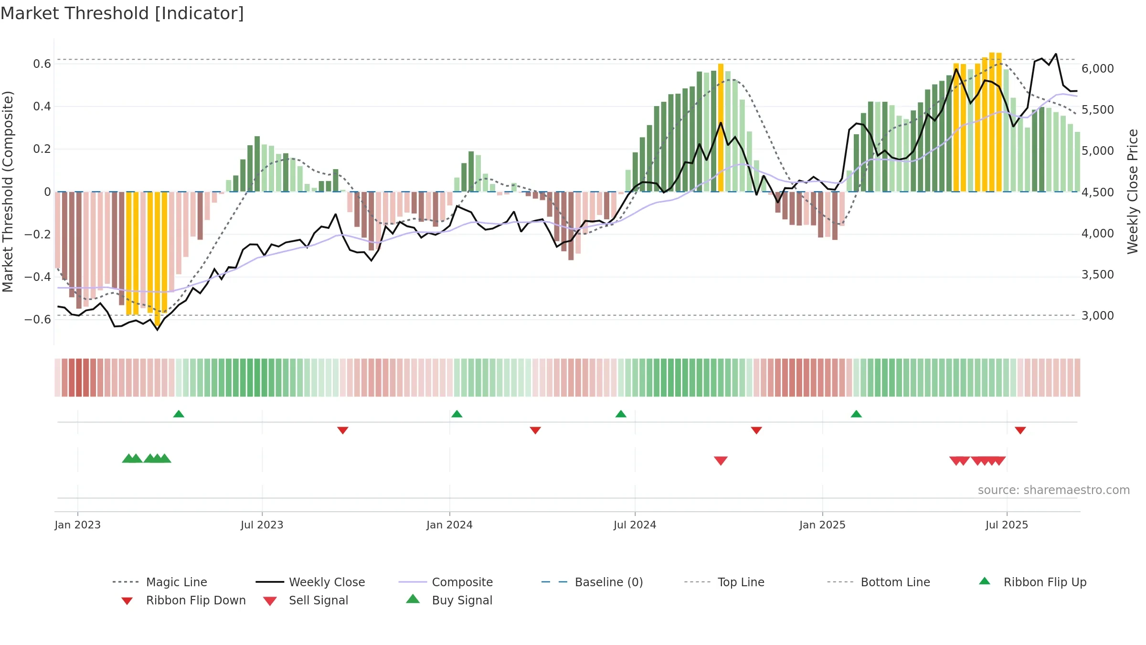Click the 0.2 left axis tick label

[42, 149]
